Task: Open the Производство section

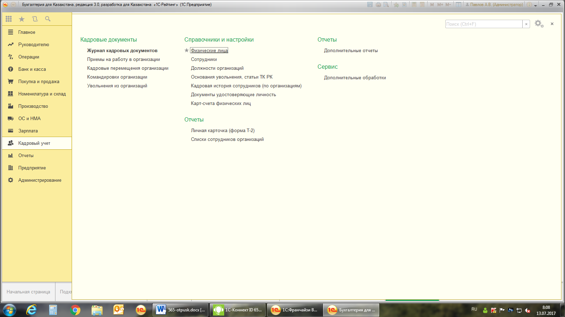Action: point(37,106)
